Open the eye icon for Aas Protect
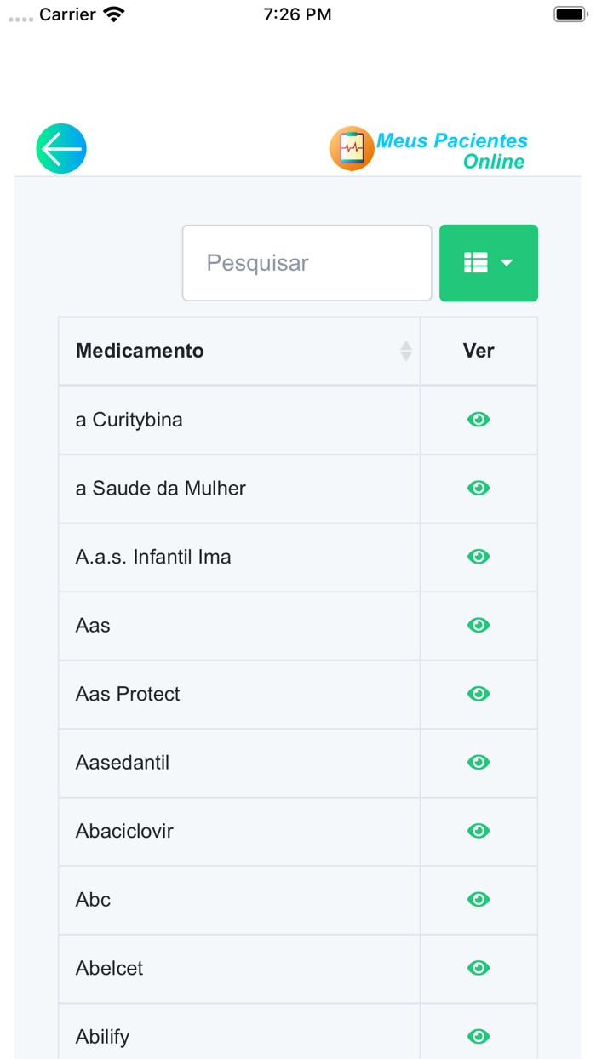 tap(479, 695)
